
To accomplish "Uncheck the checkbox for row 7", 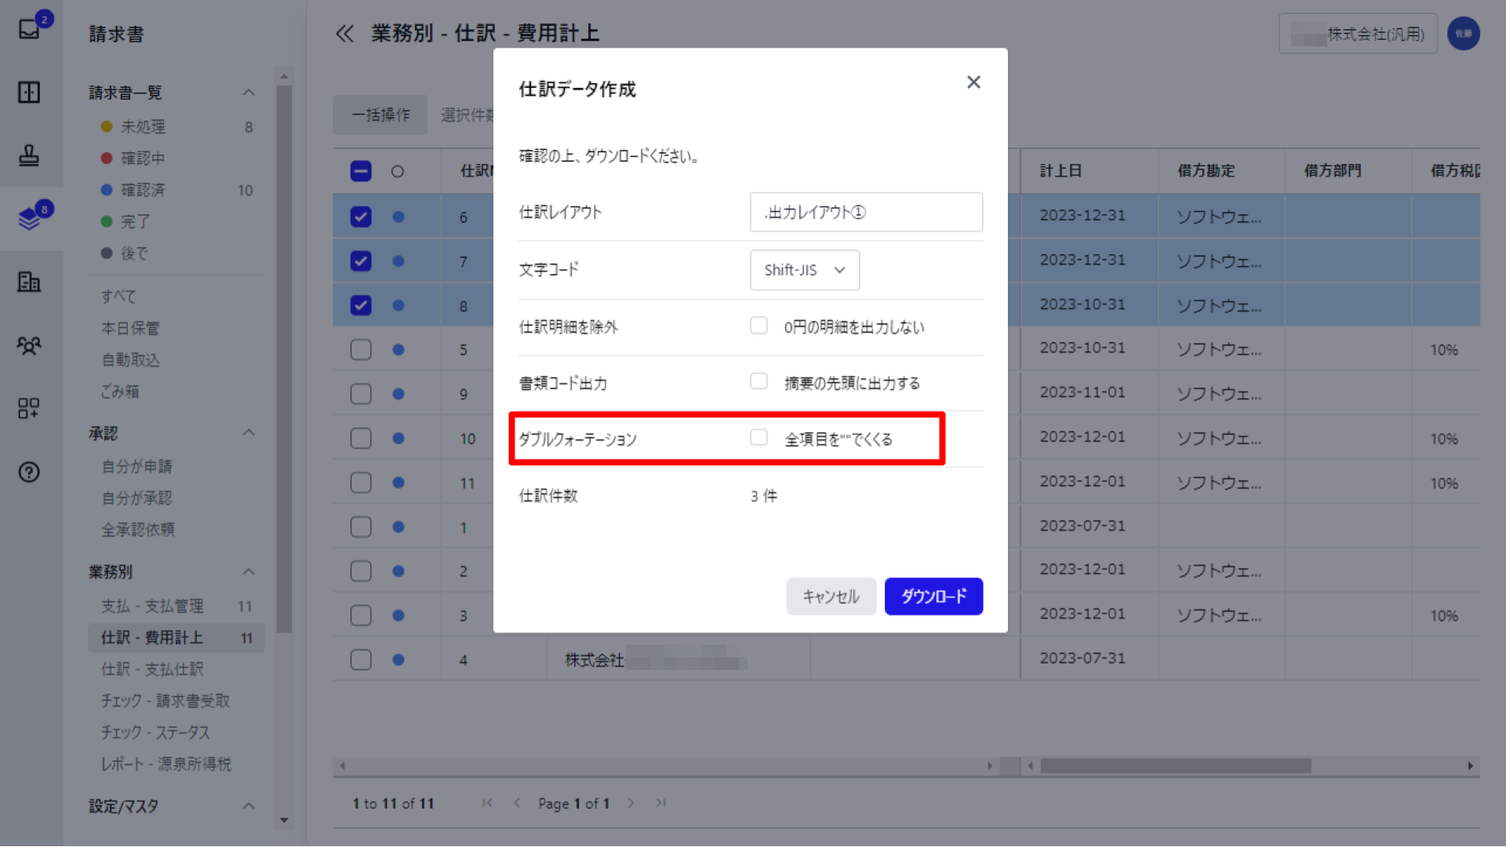I will pos(361,261).
